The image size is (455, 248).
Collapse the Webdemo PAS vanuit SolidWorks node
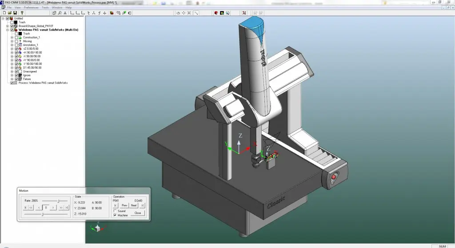pos(8,30)
